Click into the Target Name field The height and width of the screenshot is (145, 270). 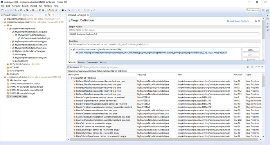click(x=164, y=34)
